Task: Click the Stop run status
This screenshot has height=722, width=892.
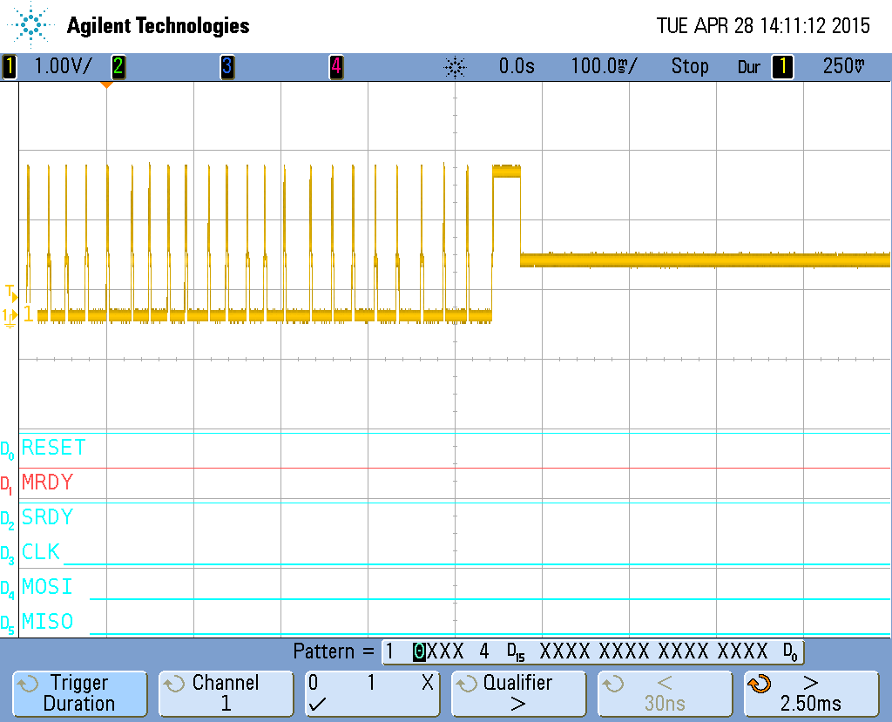Action: point(690,66)
